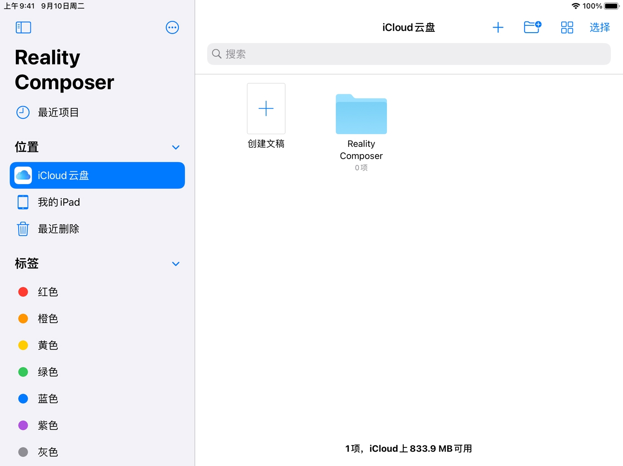Tap the 创建文稿 create document tile

pos(266,116)
